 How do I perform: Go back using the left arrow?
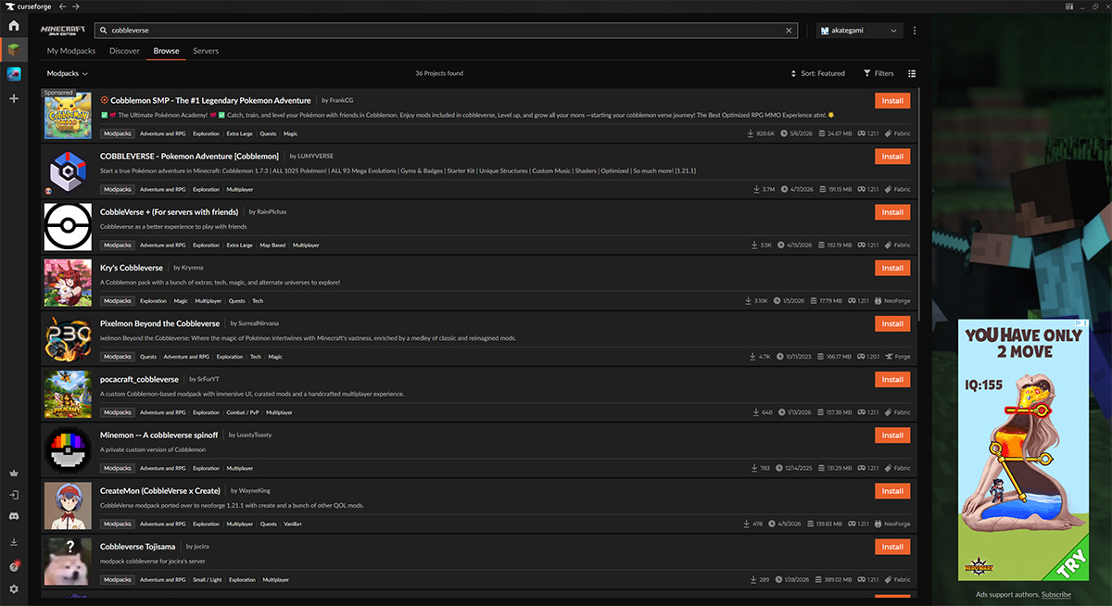pos(63,6)
